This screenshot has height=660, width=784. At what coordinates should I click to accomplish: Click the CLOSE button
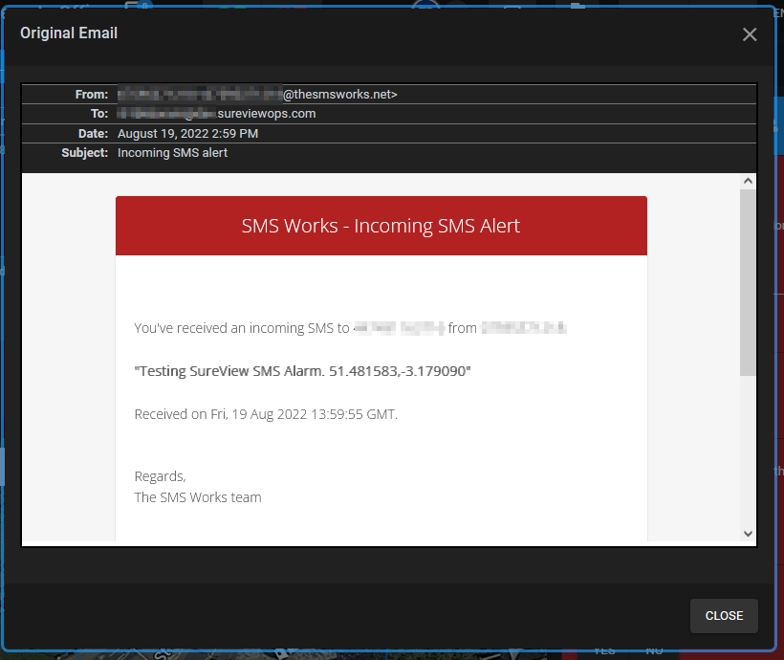tap(724, 615)
